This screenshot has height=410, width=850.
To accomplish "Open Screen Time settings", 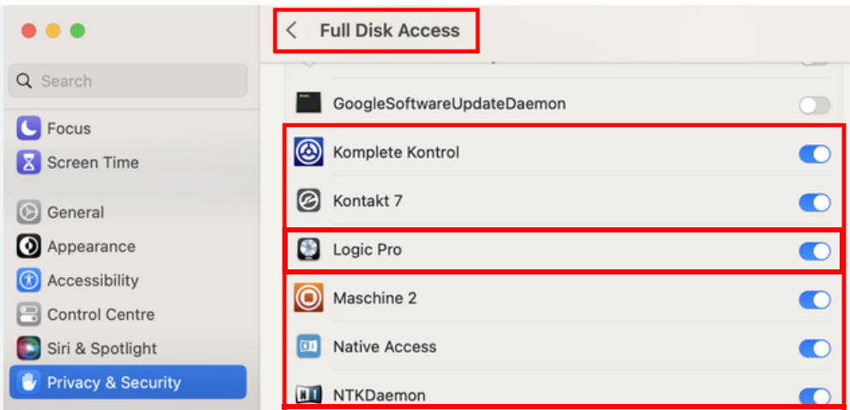I will pyautogui.click(x=77, y=162).
